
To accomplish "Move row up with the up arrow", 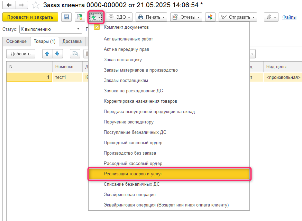I will click(47, 54).
